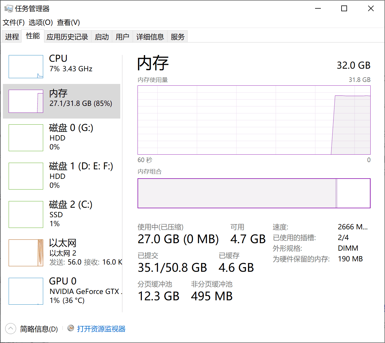The height and width of the screenshot is (343, 385).
Task: Switch to the 启动 tab
Action: click(x=102, y=37)
